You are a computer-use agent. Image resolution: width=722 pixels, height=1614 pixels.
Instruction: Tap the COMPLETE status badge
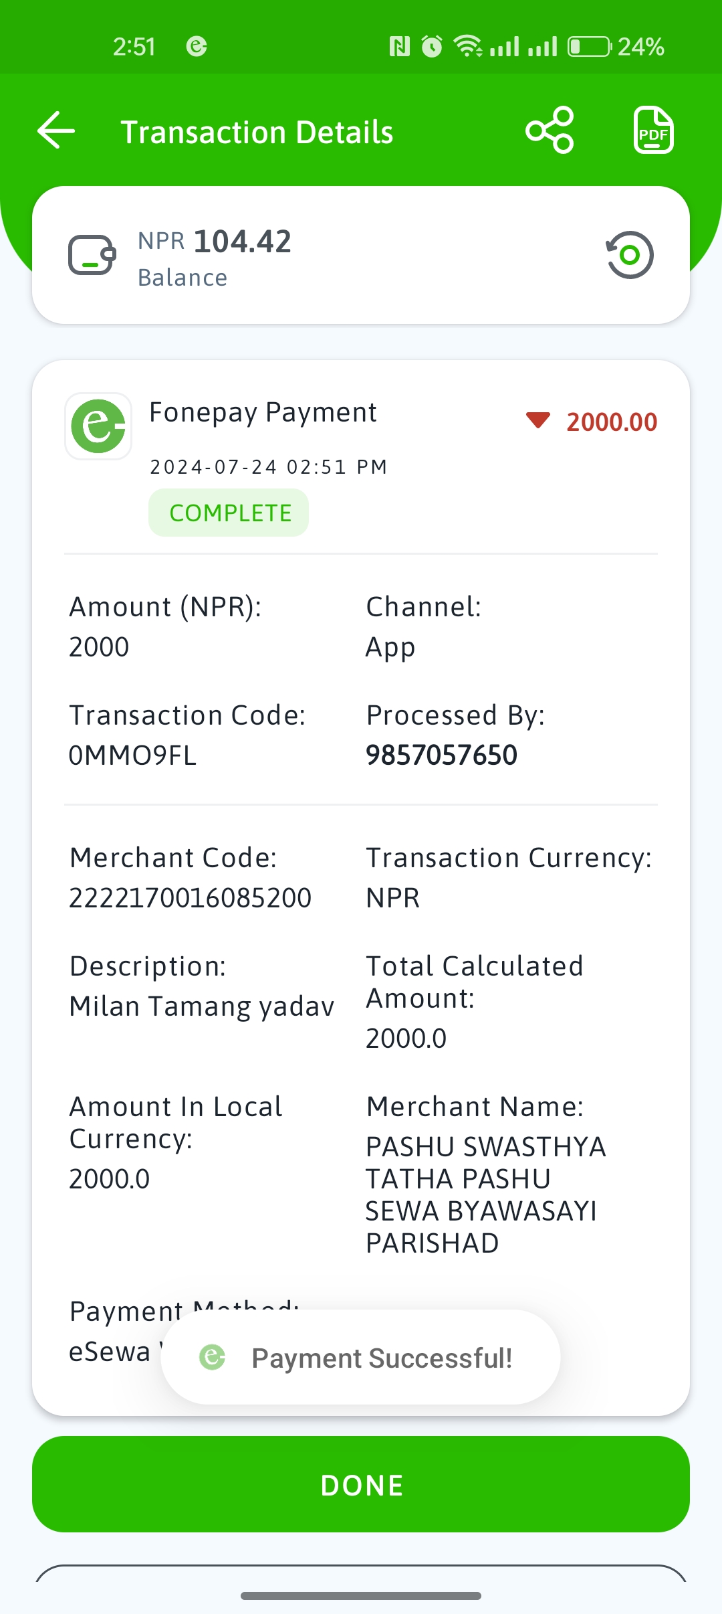229,513
